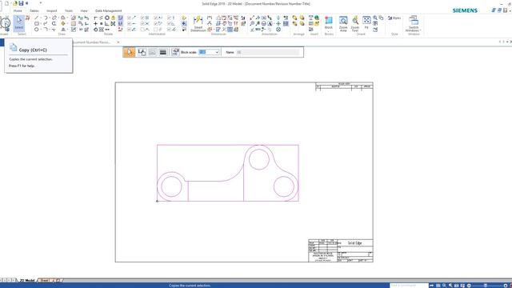Click the Styles icon in Style group
The height and width of the screenshot is (288, 512).
point(394,18)
